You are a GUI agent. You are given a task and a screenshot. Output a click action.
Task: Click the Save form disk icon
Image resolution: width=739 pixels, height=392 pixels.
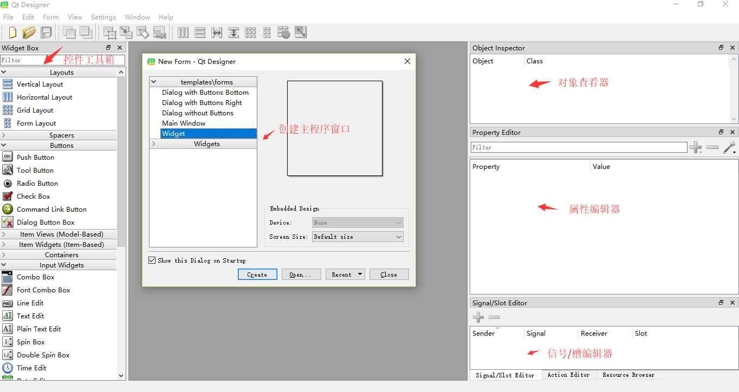point(47,32)
